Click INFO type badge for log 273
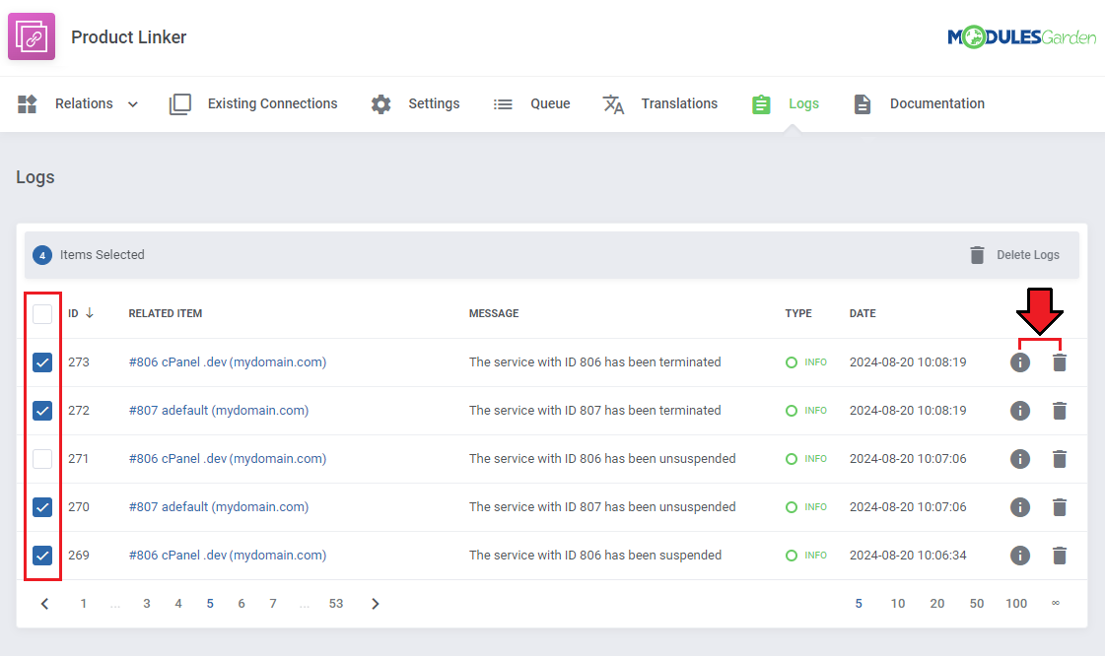The width and height of the screenshot is (1105, 656). tap(806, 361)
